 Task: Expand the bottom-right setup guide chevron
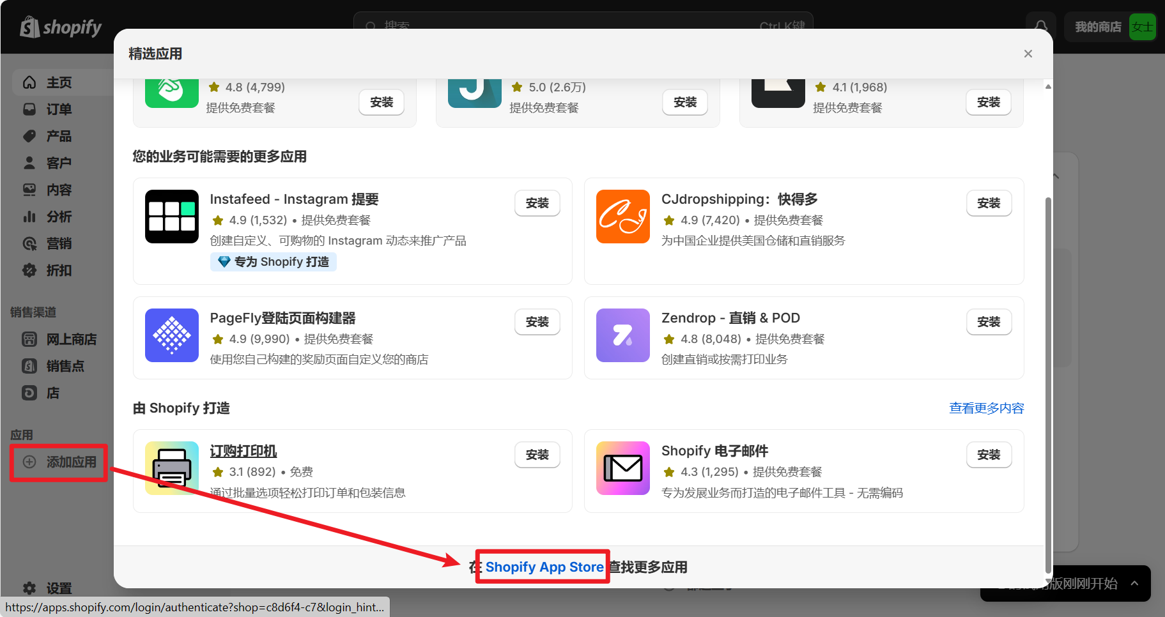(x=1134, y=583)
